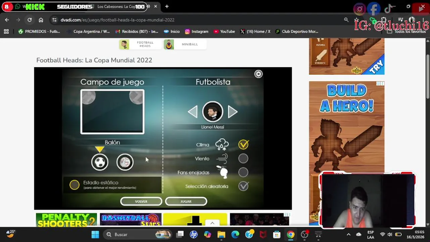
Task: Close the Los Cabezones tab
Action: 155,6
